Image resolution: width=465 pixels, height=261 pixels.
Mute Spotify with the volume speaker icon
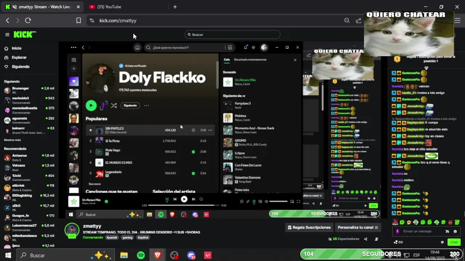tap(266, 202)
